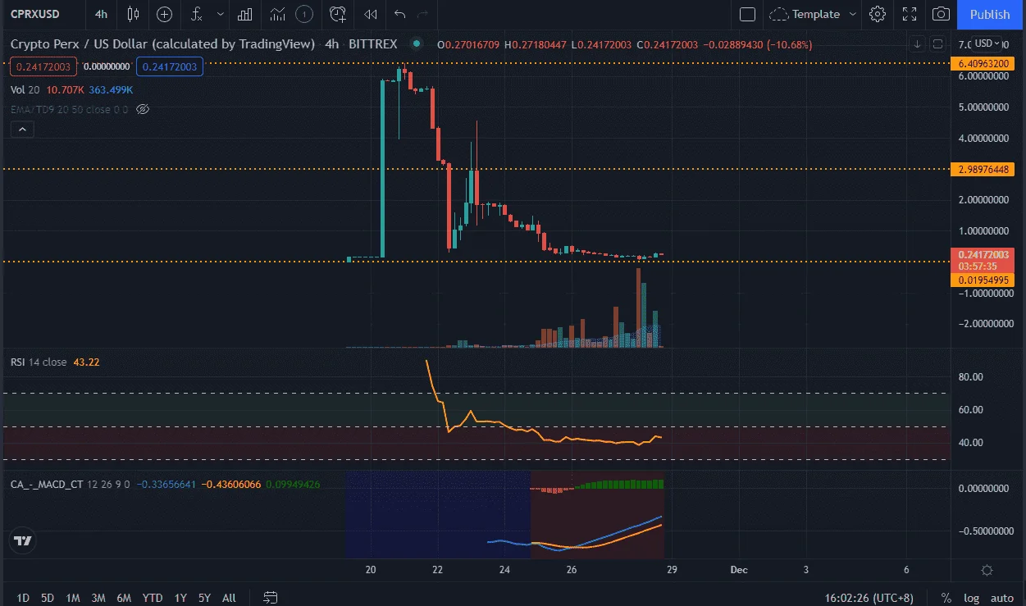Image resolution: width=1026 pixels, height=606 pixels.
Task: Click the spread value 0.00000000
Action: 107,66
